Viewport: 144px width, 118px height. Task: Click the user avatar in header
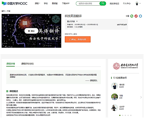[137, 4]
